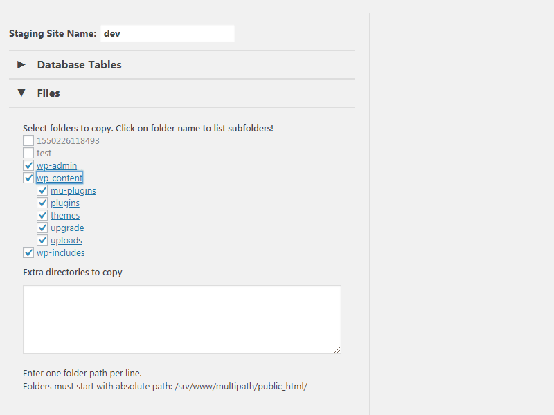Open the uploads folder link
Image resolution: width=554 pixels, height=415 pixels.
point(66,240)
